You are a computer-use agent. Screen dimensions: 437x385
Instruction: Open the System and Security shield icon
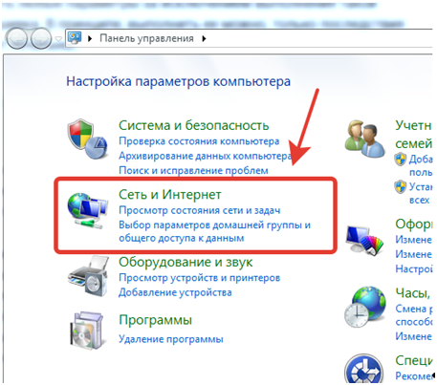pyautogui.click(x=87, y=139)
